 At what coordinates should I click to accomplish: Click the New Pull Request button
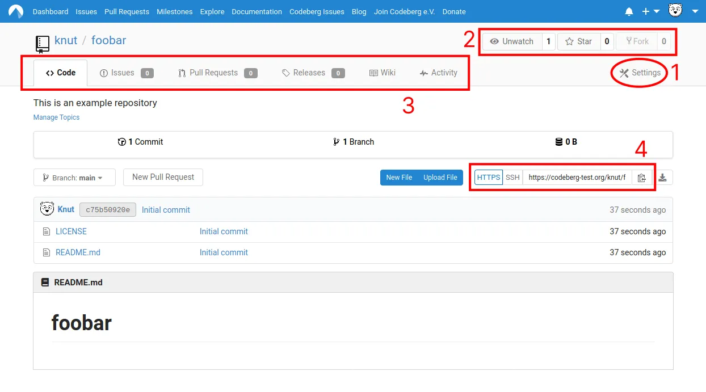[x=163, y=177]
